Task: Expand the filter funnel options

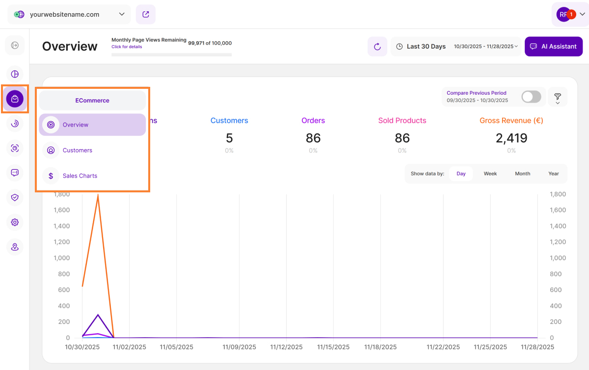Action: click(x=558, y=97)
